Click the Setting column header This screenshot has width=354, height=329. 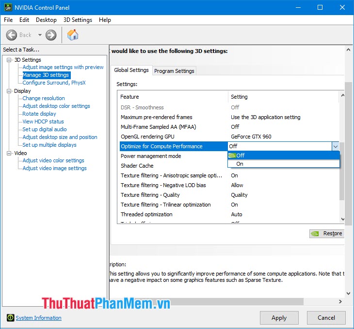point(284,97)
